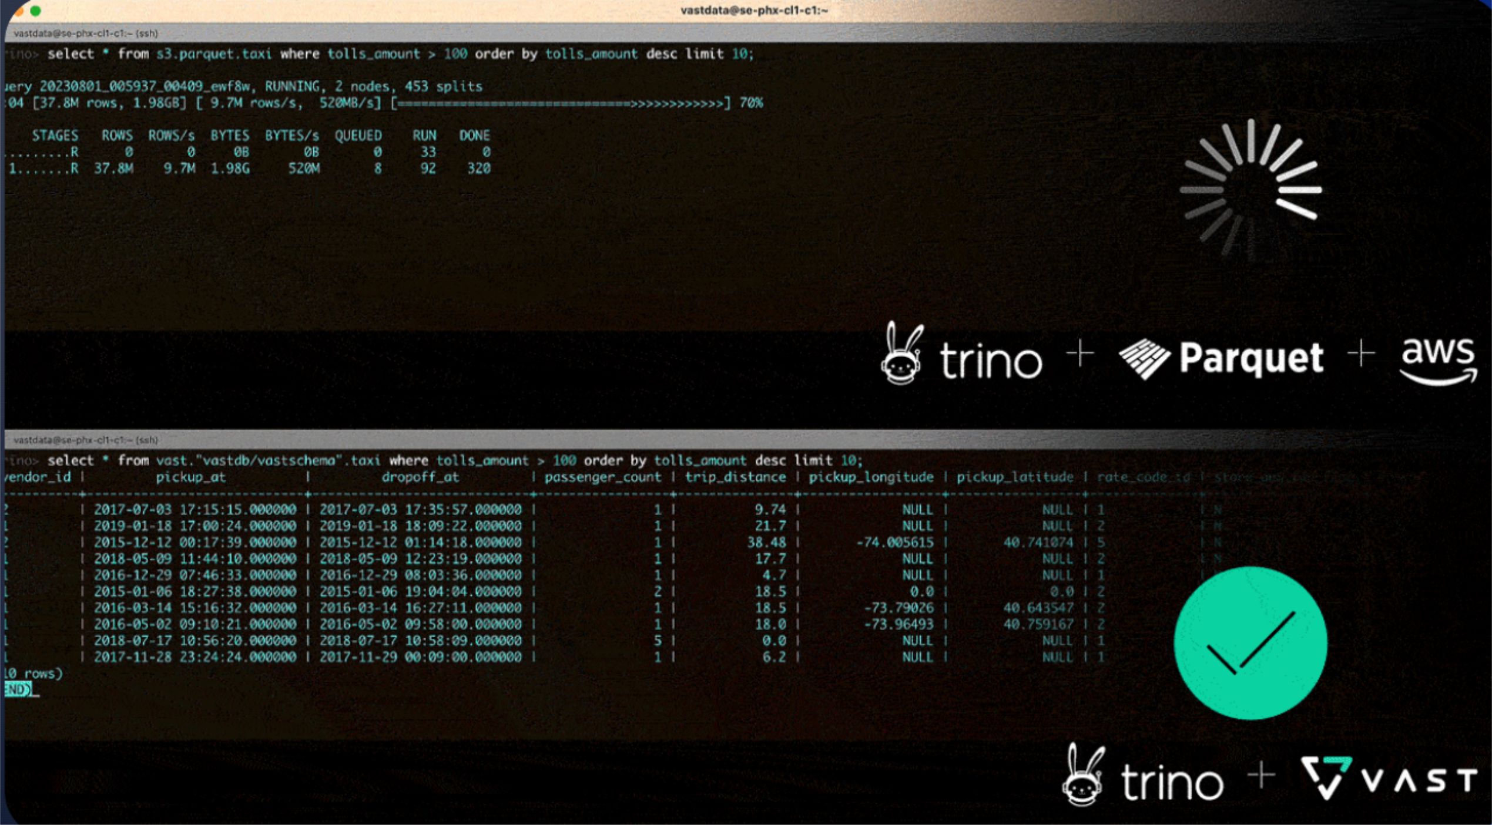The height and width of the screenshot is (825, 1492).
Task: Click the aws logo
Action: point(1438,361)
